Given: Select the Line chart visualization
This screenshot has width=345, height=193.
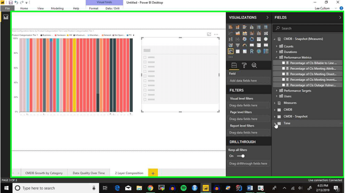Looking at the screenshot, I should [230, 33].
